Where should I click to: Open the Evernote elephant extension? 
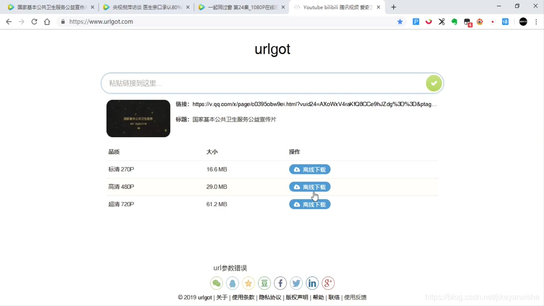(x=454, y=22)
